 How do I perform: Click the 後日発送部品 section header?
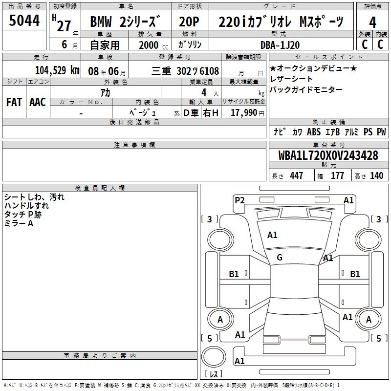[134, 122]
